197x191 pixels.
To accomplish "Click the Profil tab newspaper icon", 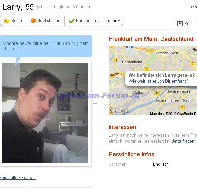I will 180,24.
